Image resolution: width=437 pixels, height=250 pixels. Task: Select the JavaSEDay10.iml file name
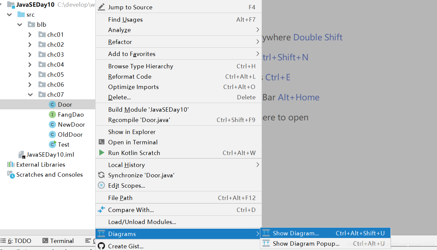point(50,154)
